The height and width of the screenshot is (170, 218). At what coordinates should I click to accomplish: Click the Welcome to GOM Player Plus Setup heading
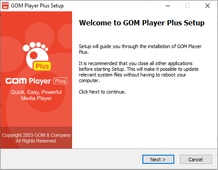coord(142,23)
